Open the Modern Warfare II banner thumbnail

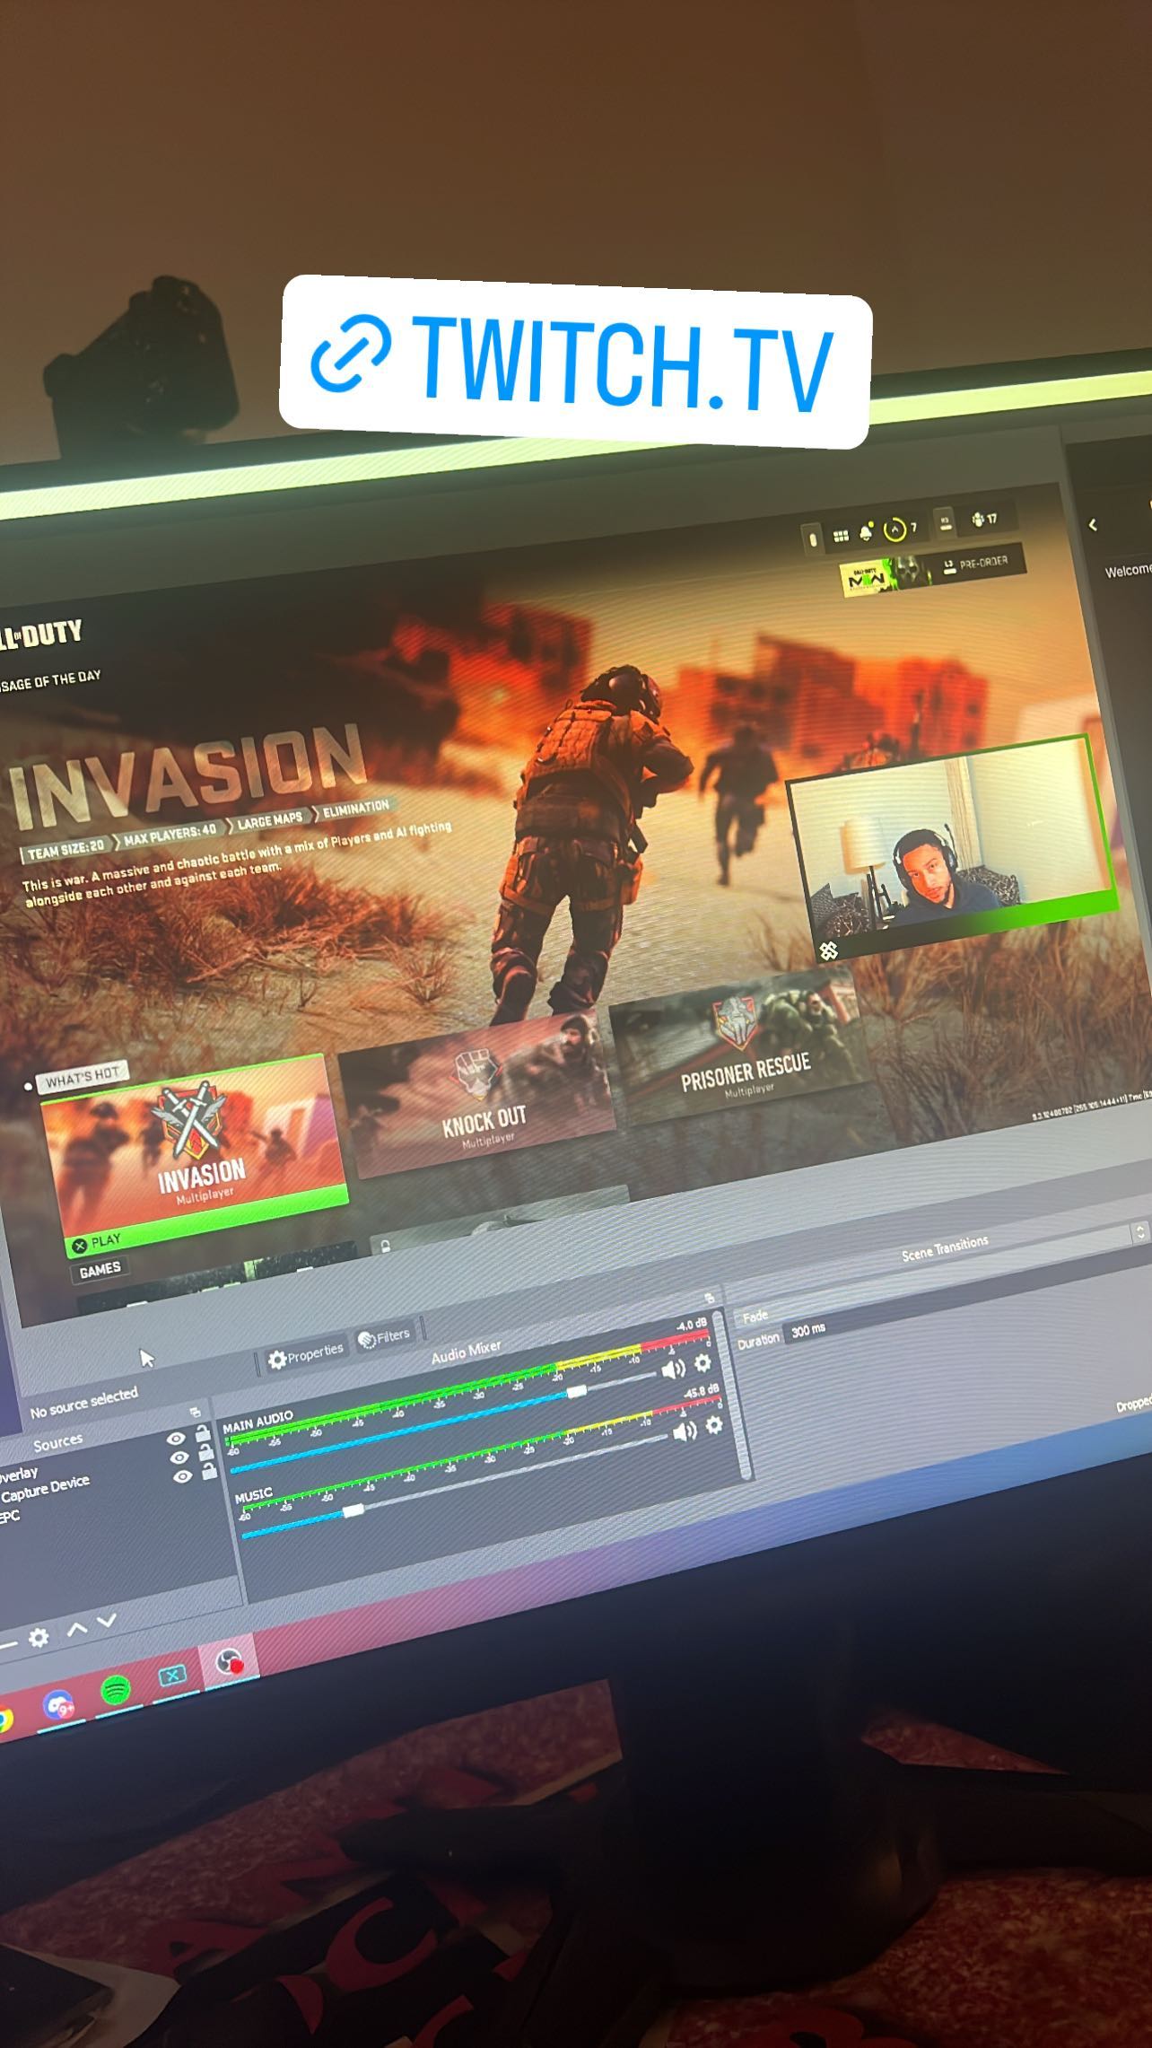[884, 575]
